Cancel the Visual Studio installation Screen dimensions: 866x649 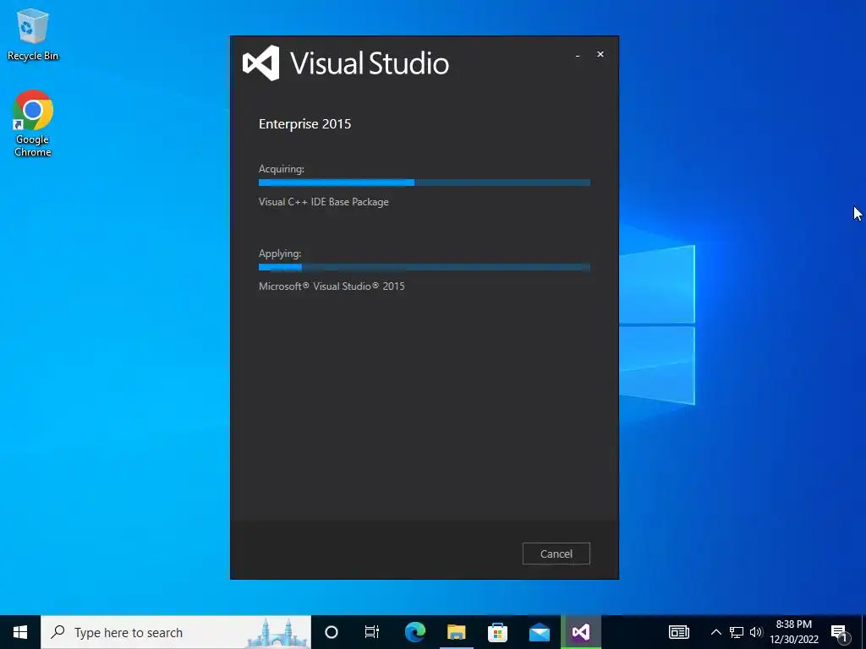(x=556, y=554)
